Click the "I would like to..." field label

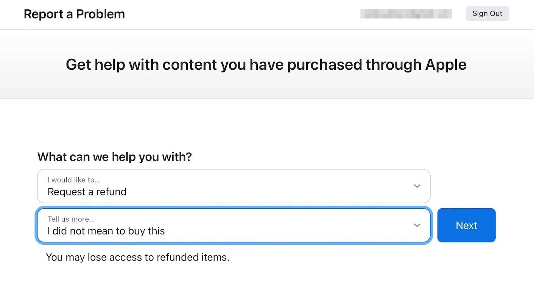coord(74,180)
